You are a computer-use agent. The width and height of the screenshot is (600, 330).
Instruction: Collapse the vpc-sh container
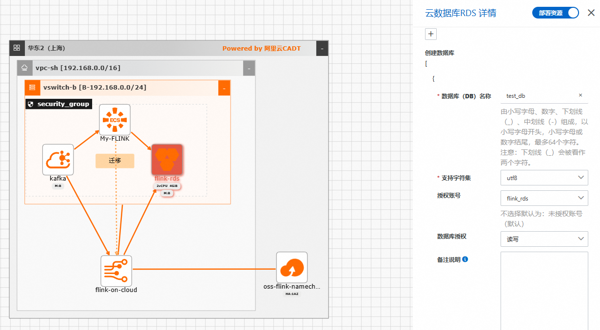pyautogui.click(x=249, y=68)
